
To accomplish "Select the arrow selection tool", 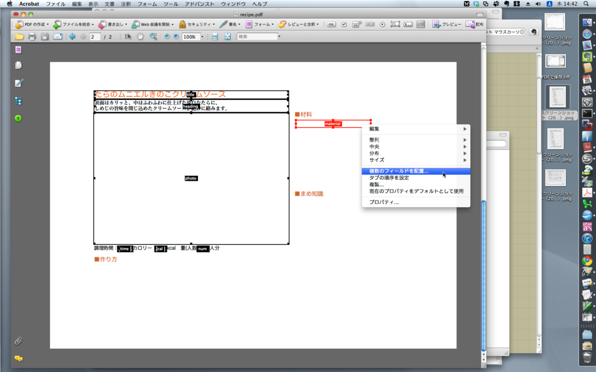I will point(127,36).
